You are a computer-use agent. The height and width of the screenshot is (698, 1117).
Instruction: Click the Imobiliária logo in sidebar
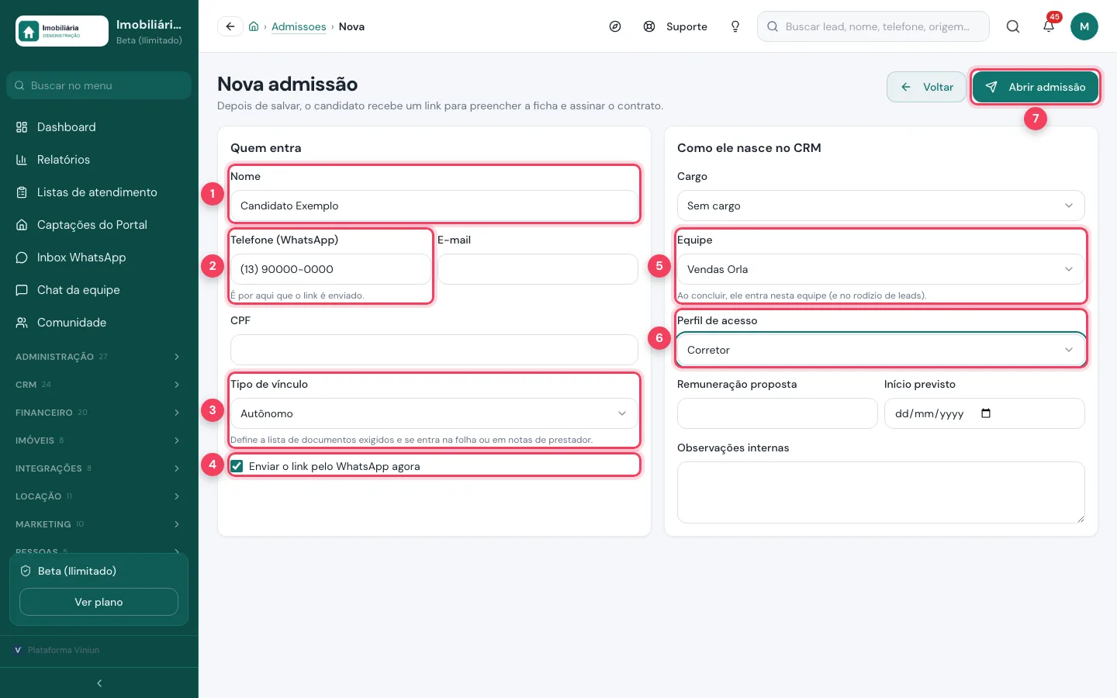pos(62,31)
